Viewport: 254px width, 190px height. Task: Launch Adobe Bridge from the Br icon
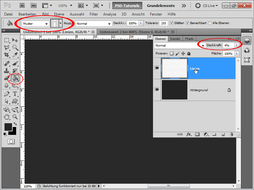[22, 6]
